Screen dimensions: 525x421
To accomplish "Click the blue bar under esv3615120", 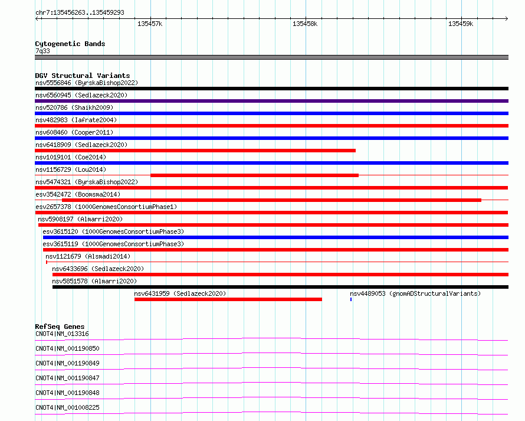I will (x=275, y=237).
